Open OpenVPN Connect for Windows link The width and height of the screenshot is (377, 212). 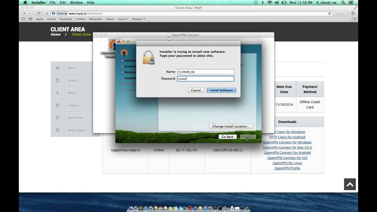287,142
